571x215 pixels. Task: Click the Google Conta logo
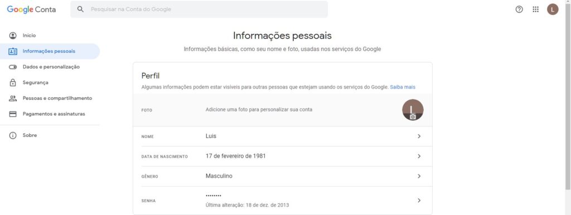coord(31,9)
